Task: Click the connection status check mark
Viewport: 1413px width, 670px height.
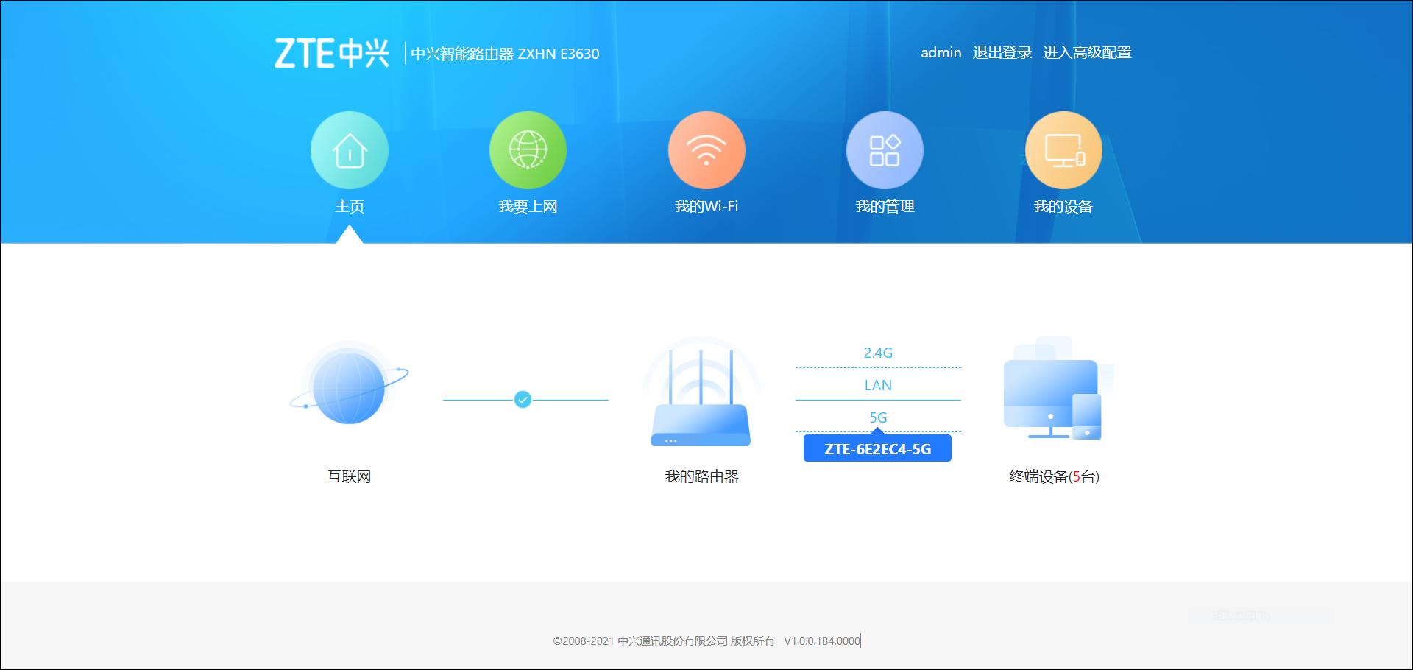Action: 524,399
